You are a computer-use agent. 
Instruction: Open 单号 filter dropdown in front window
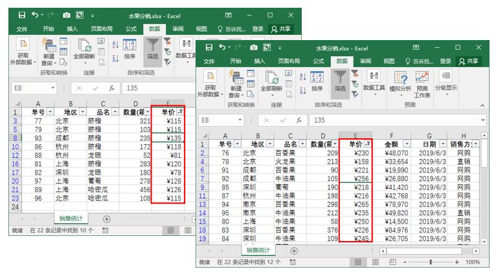click(x=237, y=144)
